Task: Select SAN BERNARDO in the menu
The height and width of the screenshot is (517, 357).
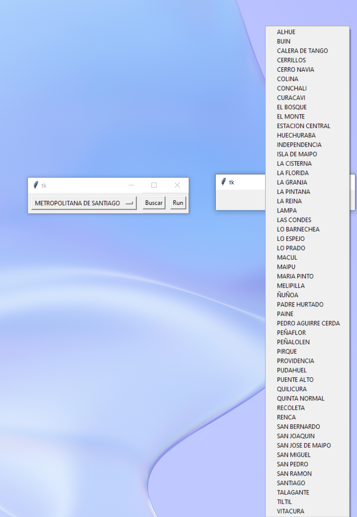Action: point(307,427)
